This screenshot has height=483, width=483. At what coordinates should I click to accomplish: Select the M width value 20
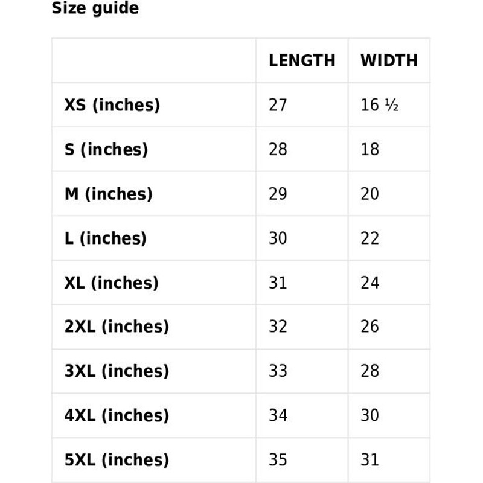pos(369,194)
